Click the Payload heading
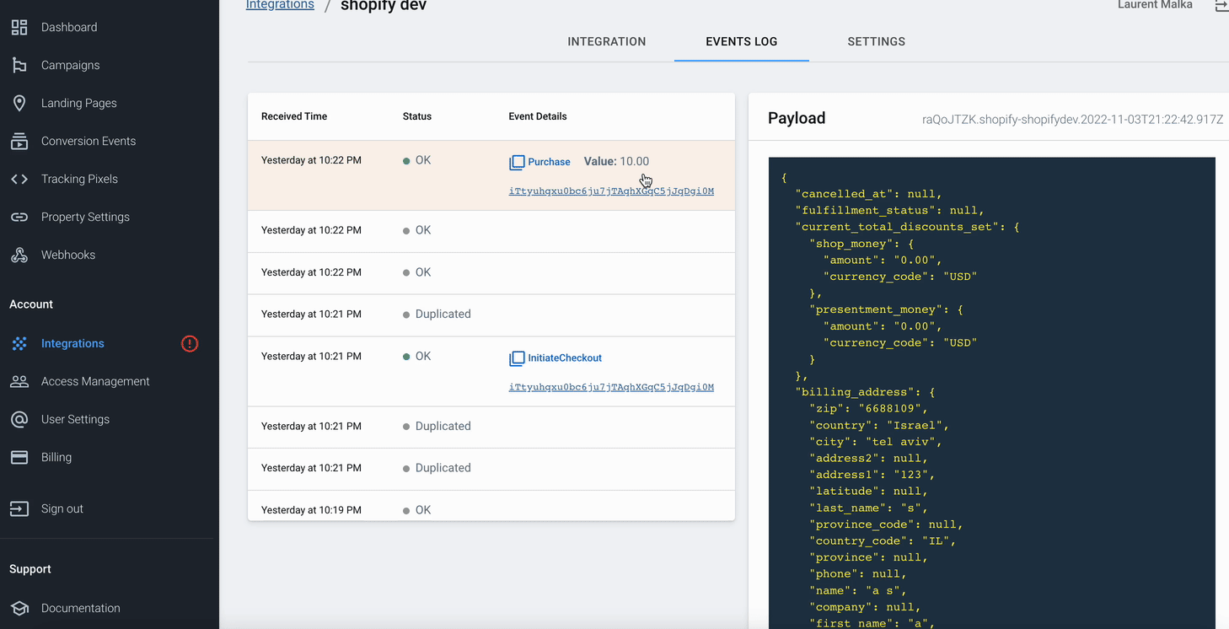The height and width of the screenshot is (629, 1229). 797,118
